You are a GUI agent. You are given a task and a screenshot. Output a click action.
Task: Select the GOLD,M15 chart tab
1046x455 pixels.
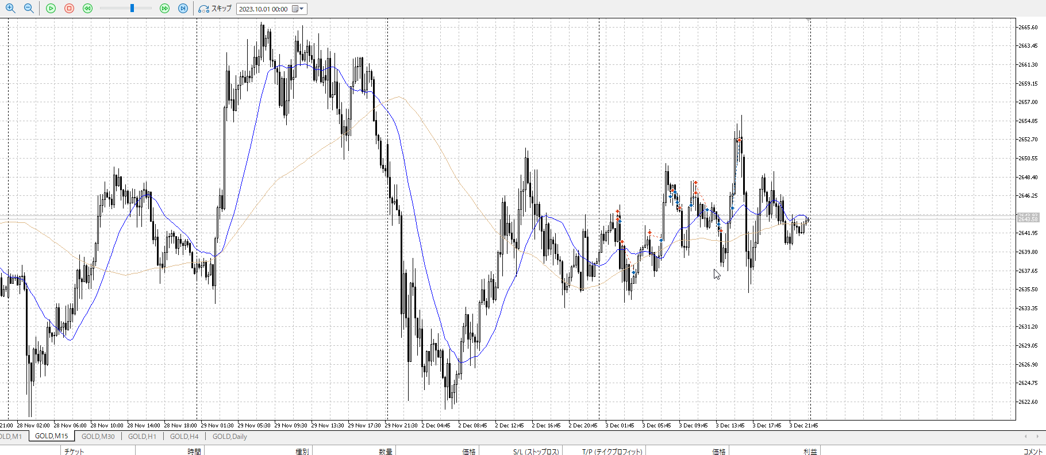point(51,437)
